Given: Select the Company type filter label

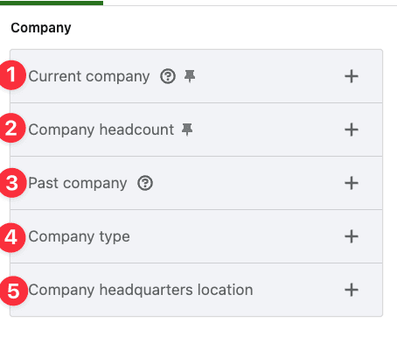Looking at the screenshot, I should coord(80,236).
